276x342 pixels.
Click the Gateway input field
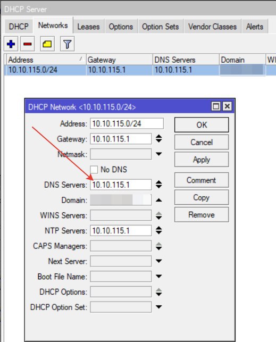[x=121, y=139]
